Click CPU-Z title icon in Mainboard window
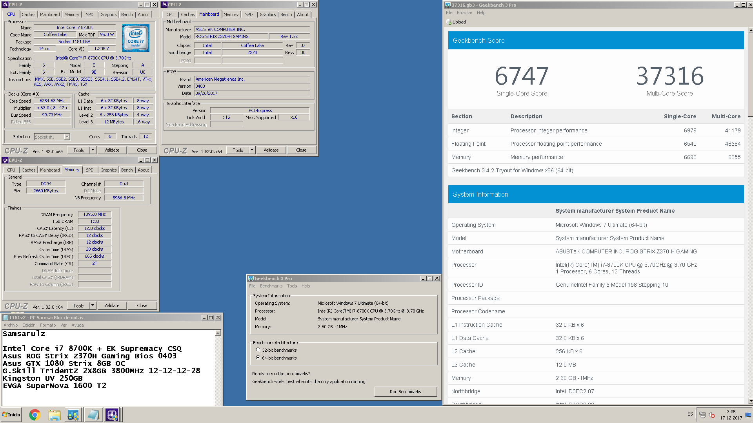The width and height of the screenshot is (753, 423). 164,5
